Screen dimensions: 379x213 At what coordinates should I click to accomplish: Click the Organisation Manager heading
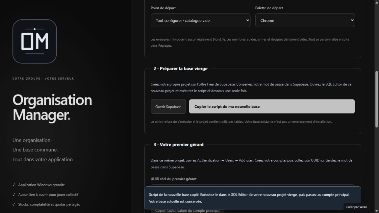pos(52,107)
